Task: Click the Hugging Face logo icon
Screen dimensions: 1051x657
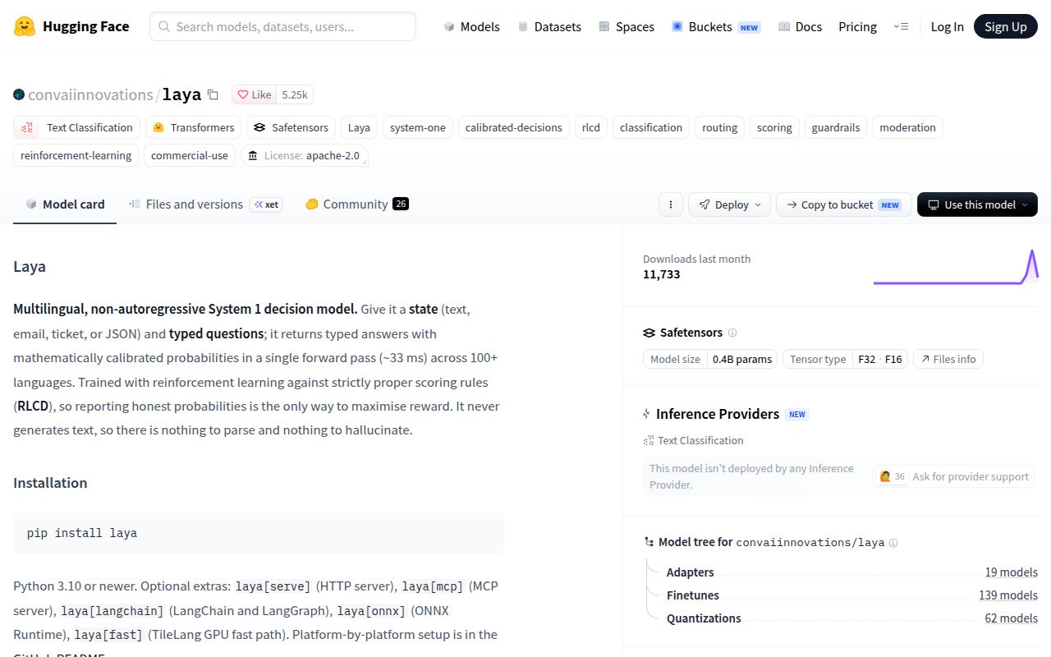Action: 25,26
